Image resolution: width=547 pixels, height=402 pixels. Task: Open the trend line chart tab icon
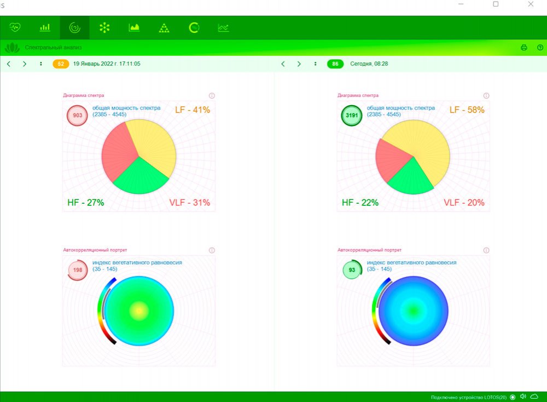pyautogui.click(x=223, y=27)
